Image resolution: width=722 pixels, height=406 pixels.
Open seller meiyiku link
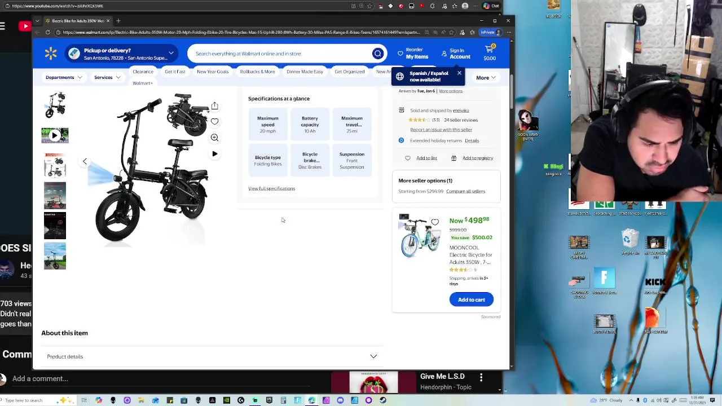click(x=461, y=111)
